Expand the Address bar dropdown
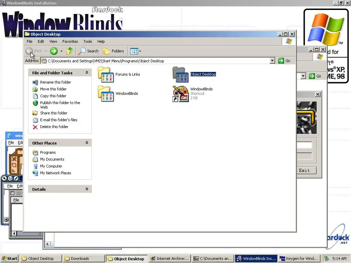The image size is (351, 263). point(272,61)
